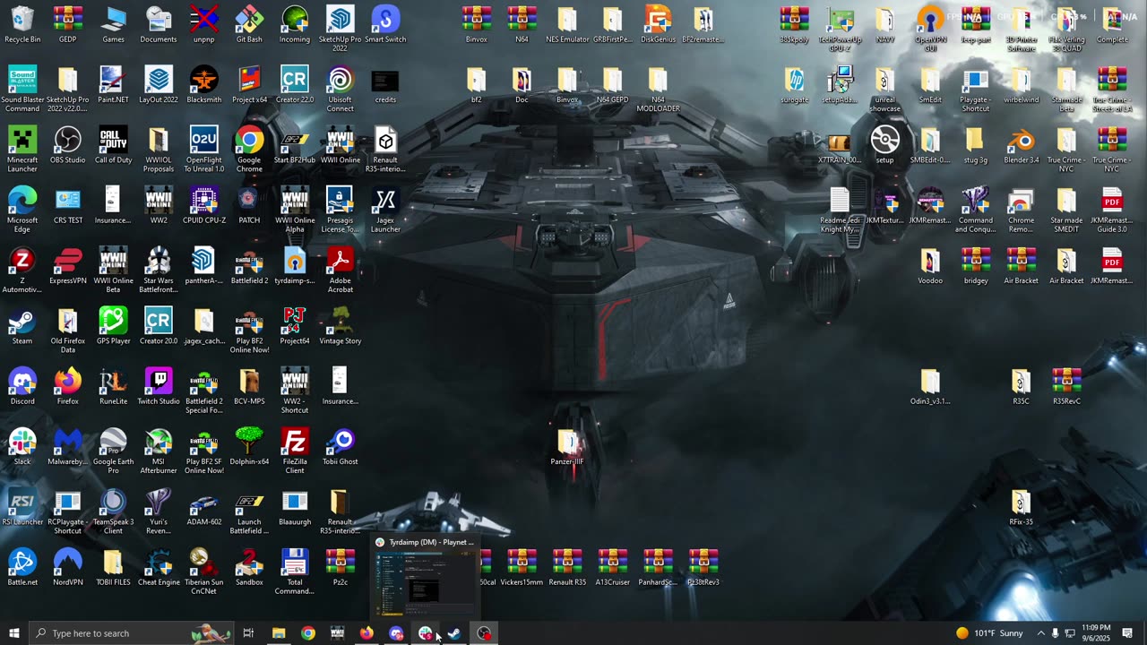Launch Discord desktop icon

point(22,385)
